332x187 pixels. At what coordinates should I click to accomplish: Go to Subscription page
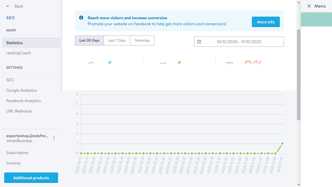tap(17, 153)
